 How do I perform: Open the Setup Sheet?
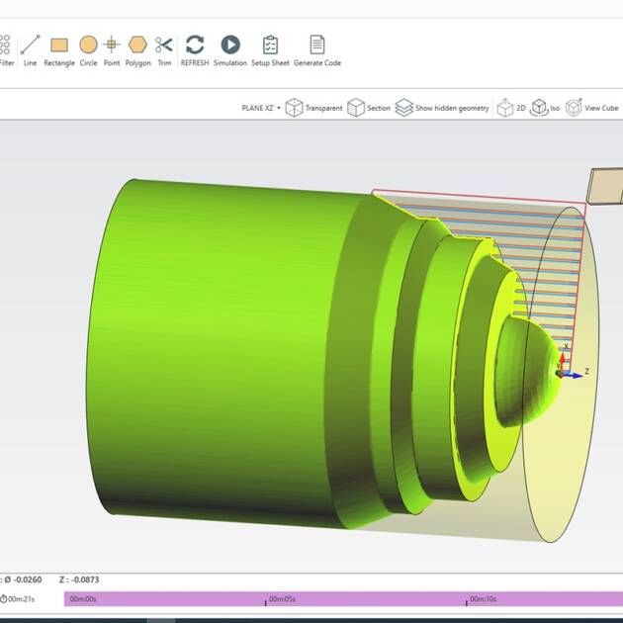pos(270,45)
